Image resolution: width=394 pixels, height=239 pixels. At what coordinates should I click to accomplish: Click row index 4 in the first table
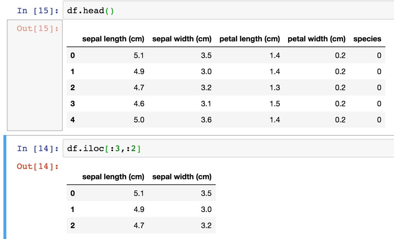pyautogui.click(x=72, y=120)
